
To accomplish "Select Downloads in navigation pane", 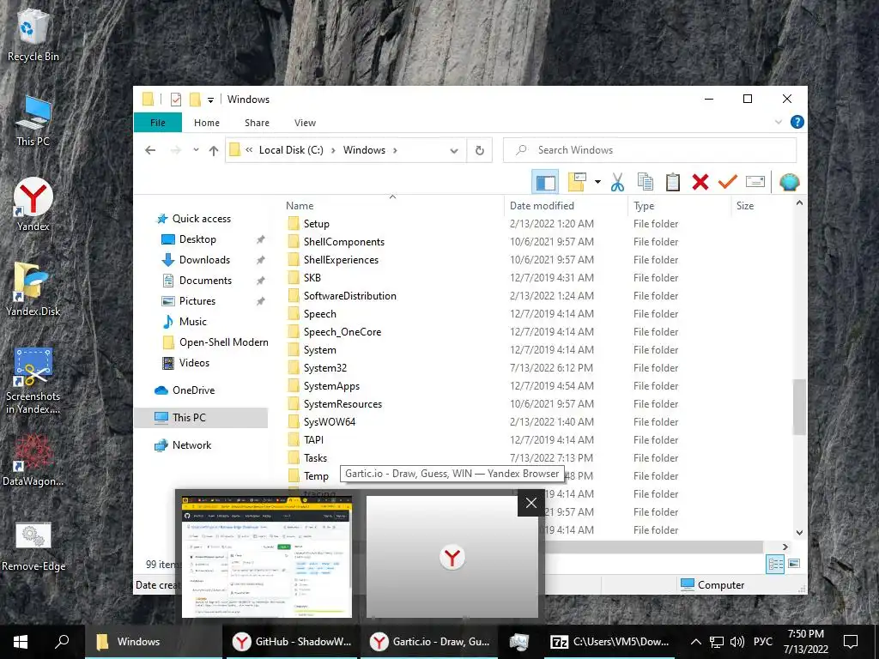I will click(204, 260).
